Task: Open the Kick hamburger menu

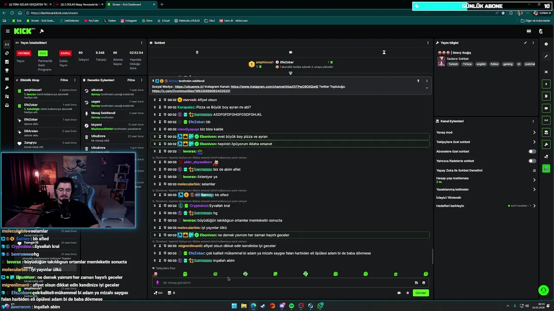Action: pos(7,31)
